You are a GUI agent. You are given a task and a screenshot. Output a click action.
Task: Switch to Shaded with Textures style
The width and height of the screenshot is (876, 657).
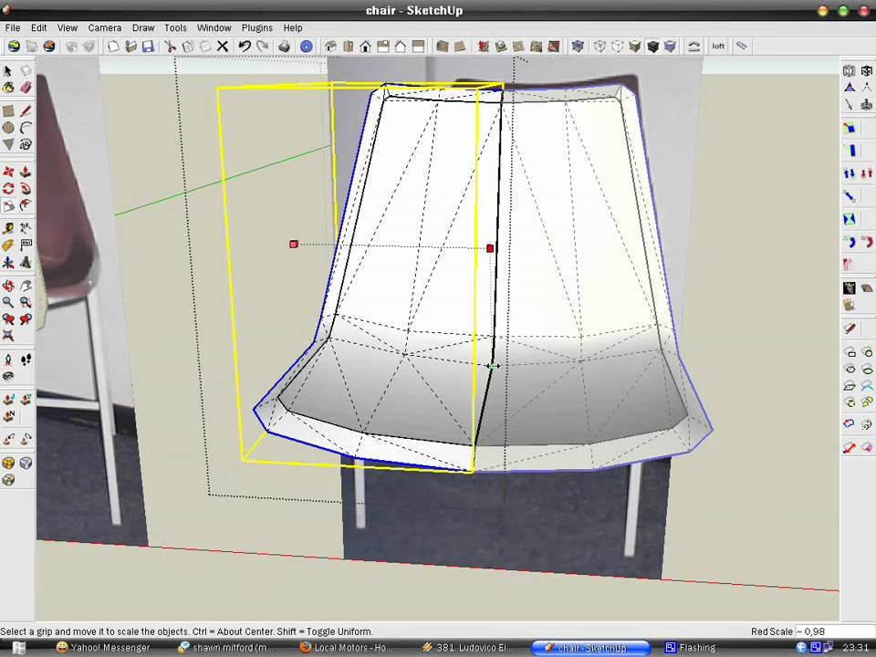point(652,47)
